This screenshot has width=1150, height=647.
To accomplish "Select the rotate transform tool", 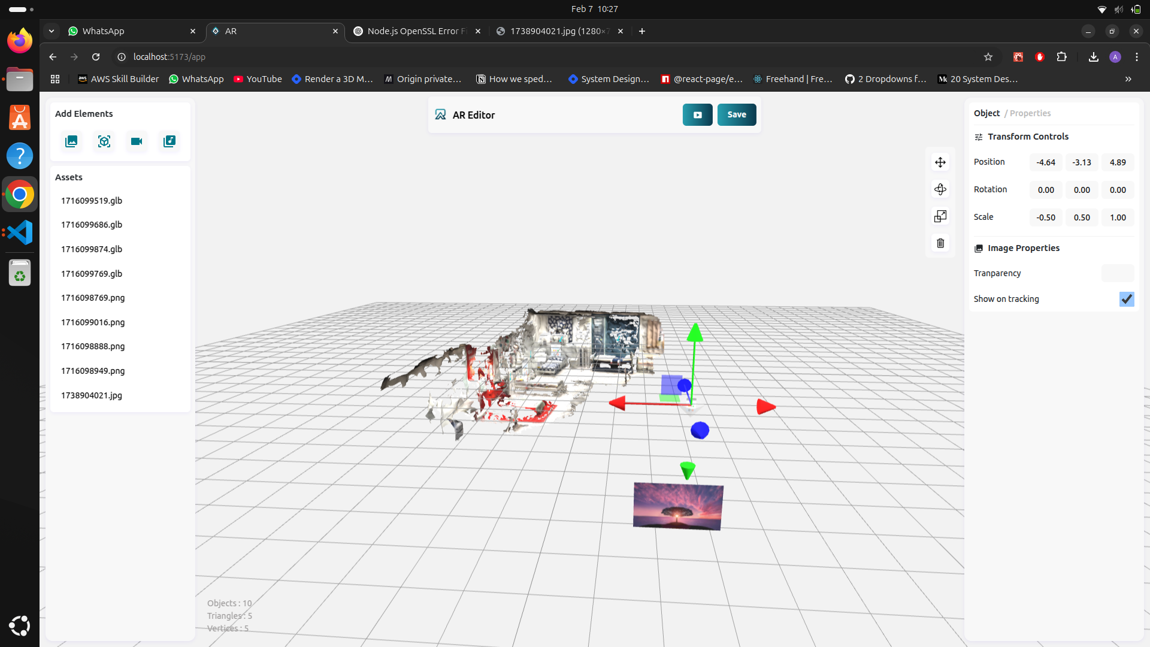I will [x=940, y=189].
